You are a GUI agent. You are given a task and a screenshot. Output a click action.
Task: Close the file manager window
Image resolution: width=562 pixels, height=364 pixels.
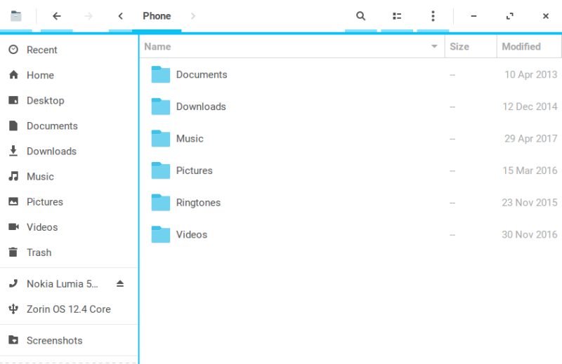coord(546,15)
